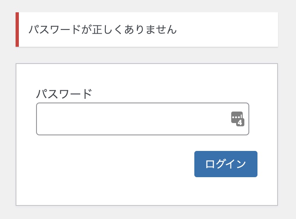Viewport: 296px width, 219px height.
Task: Click blank space left of ログイン button
Action: [x=113, y=164]
